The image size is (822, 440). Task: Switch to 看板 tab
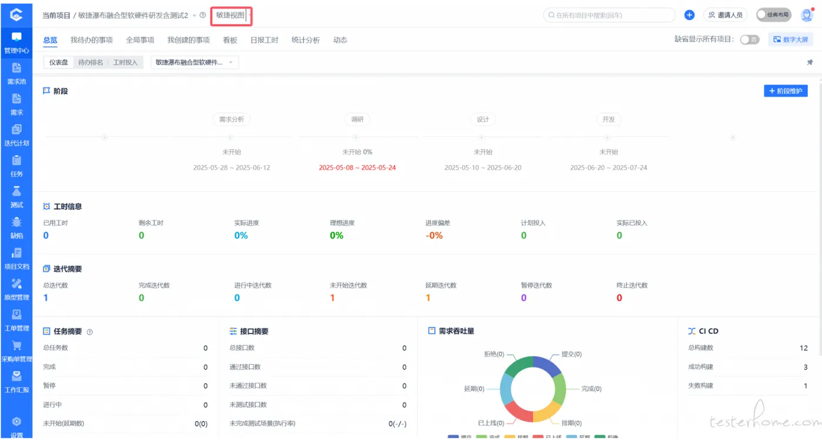coord(230,40)
